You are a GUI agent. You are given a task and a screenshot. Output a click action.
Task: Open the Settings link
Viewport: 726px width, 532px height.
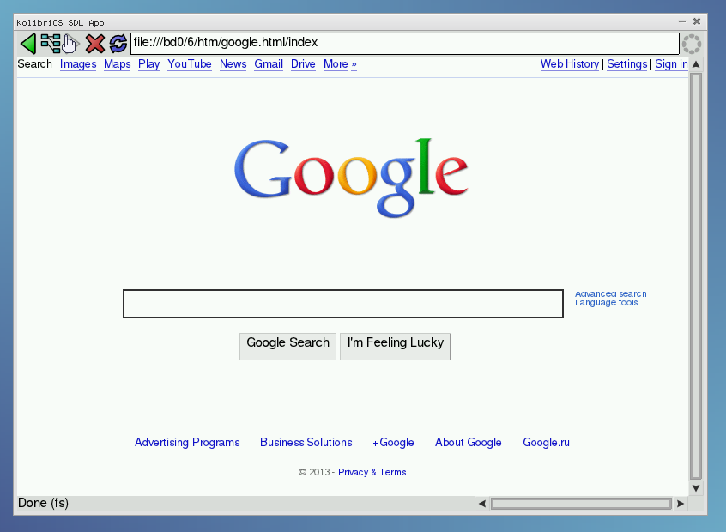626,64
